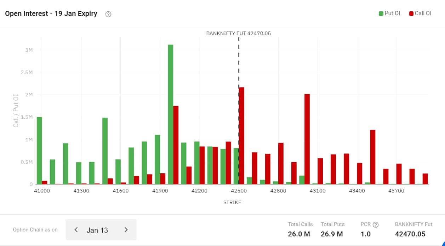
Task: Click the Total Puts heading
Action: (x=332, y=224)
